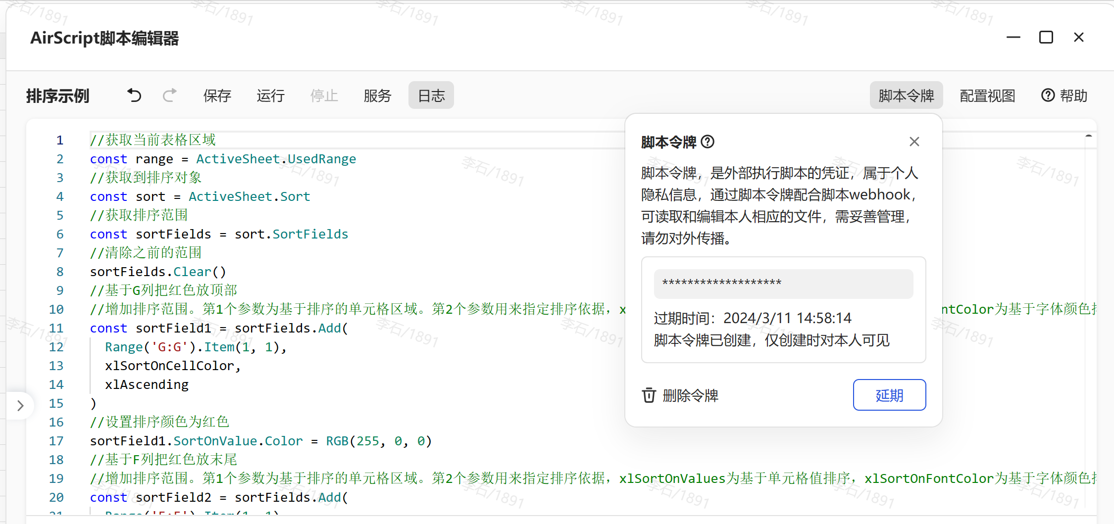The image size is (1114, 524).
Task: Expand the left side panel arrow
Action: pyautogui.click(x=20, y=406)
